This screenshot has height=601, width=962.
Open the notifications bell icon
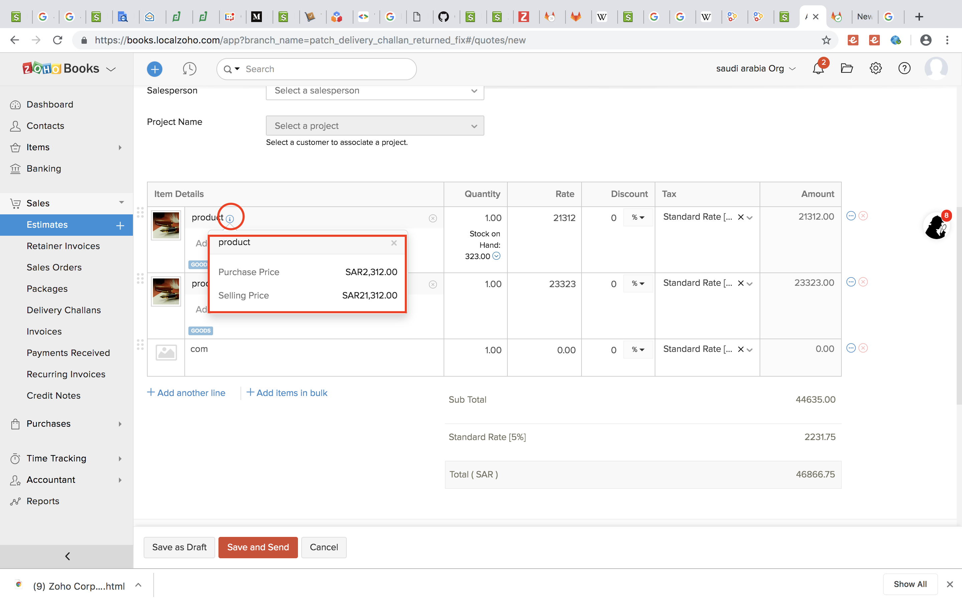pyautogui.click(x=818, y=69)
